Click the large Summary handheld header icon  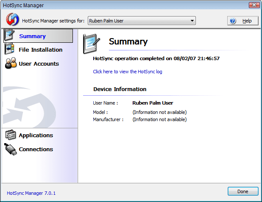(x=91, y=44)
